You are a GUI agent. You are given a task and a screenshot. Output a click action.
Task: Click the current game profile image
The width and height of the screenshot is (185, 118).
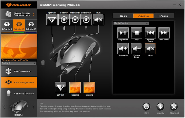coord(19,46)
